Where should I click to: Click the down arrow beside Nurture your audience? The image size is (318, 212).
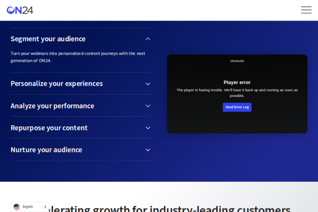coord(148,150)
